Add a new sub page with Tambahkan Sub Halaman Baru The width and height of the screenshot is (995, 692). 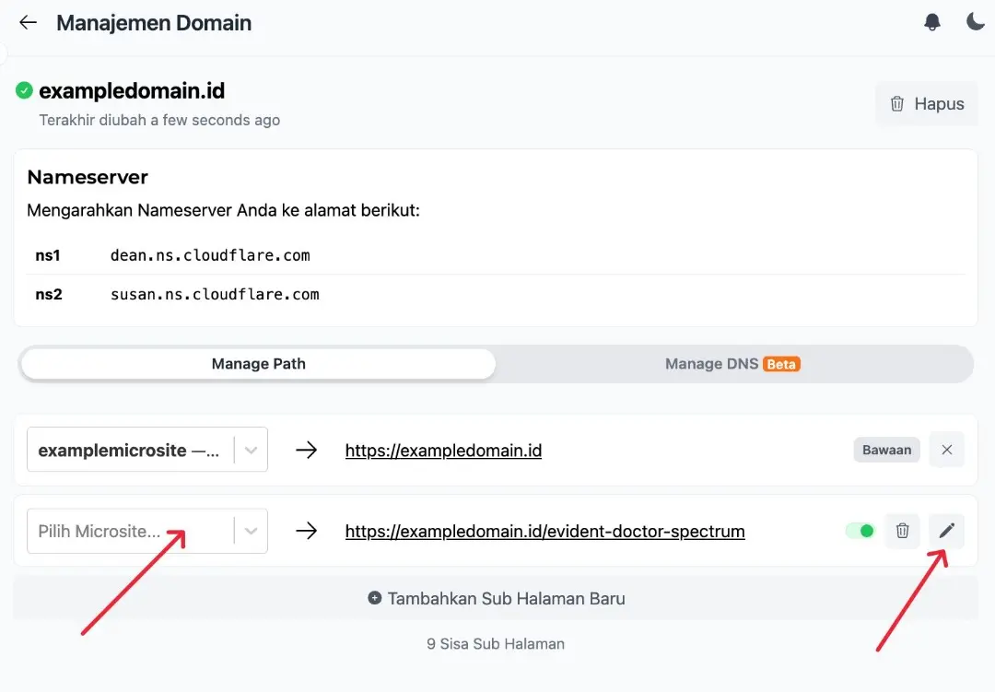496,598
